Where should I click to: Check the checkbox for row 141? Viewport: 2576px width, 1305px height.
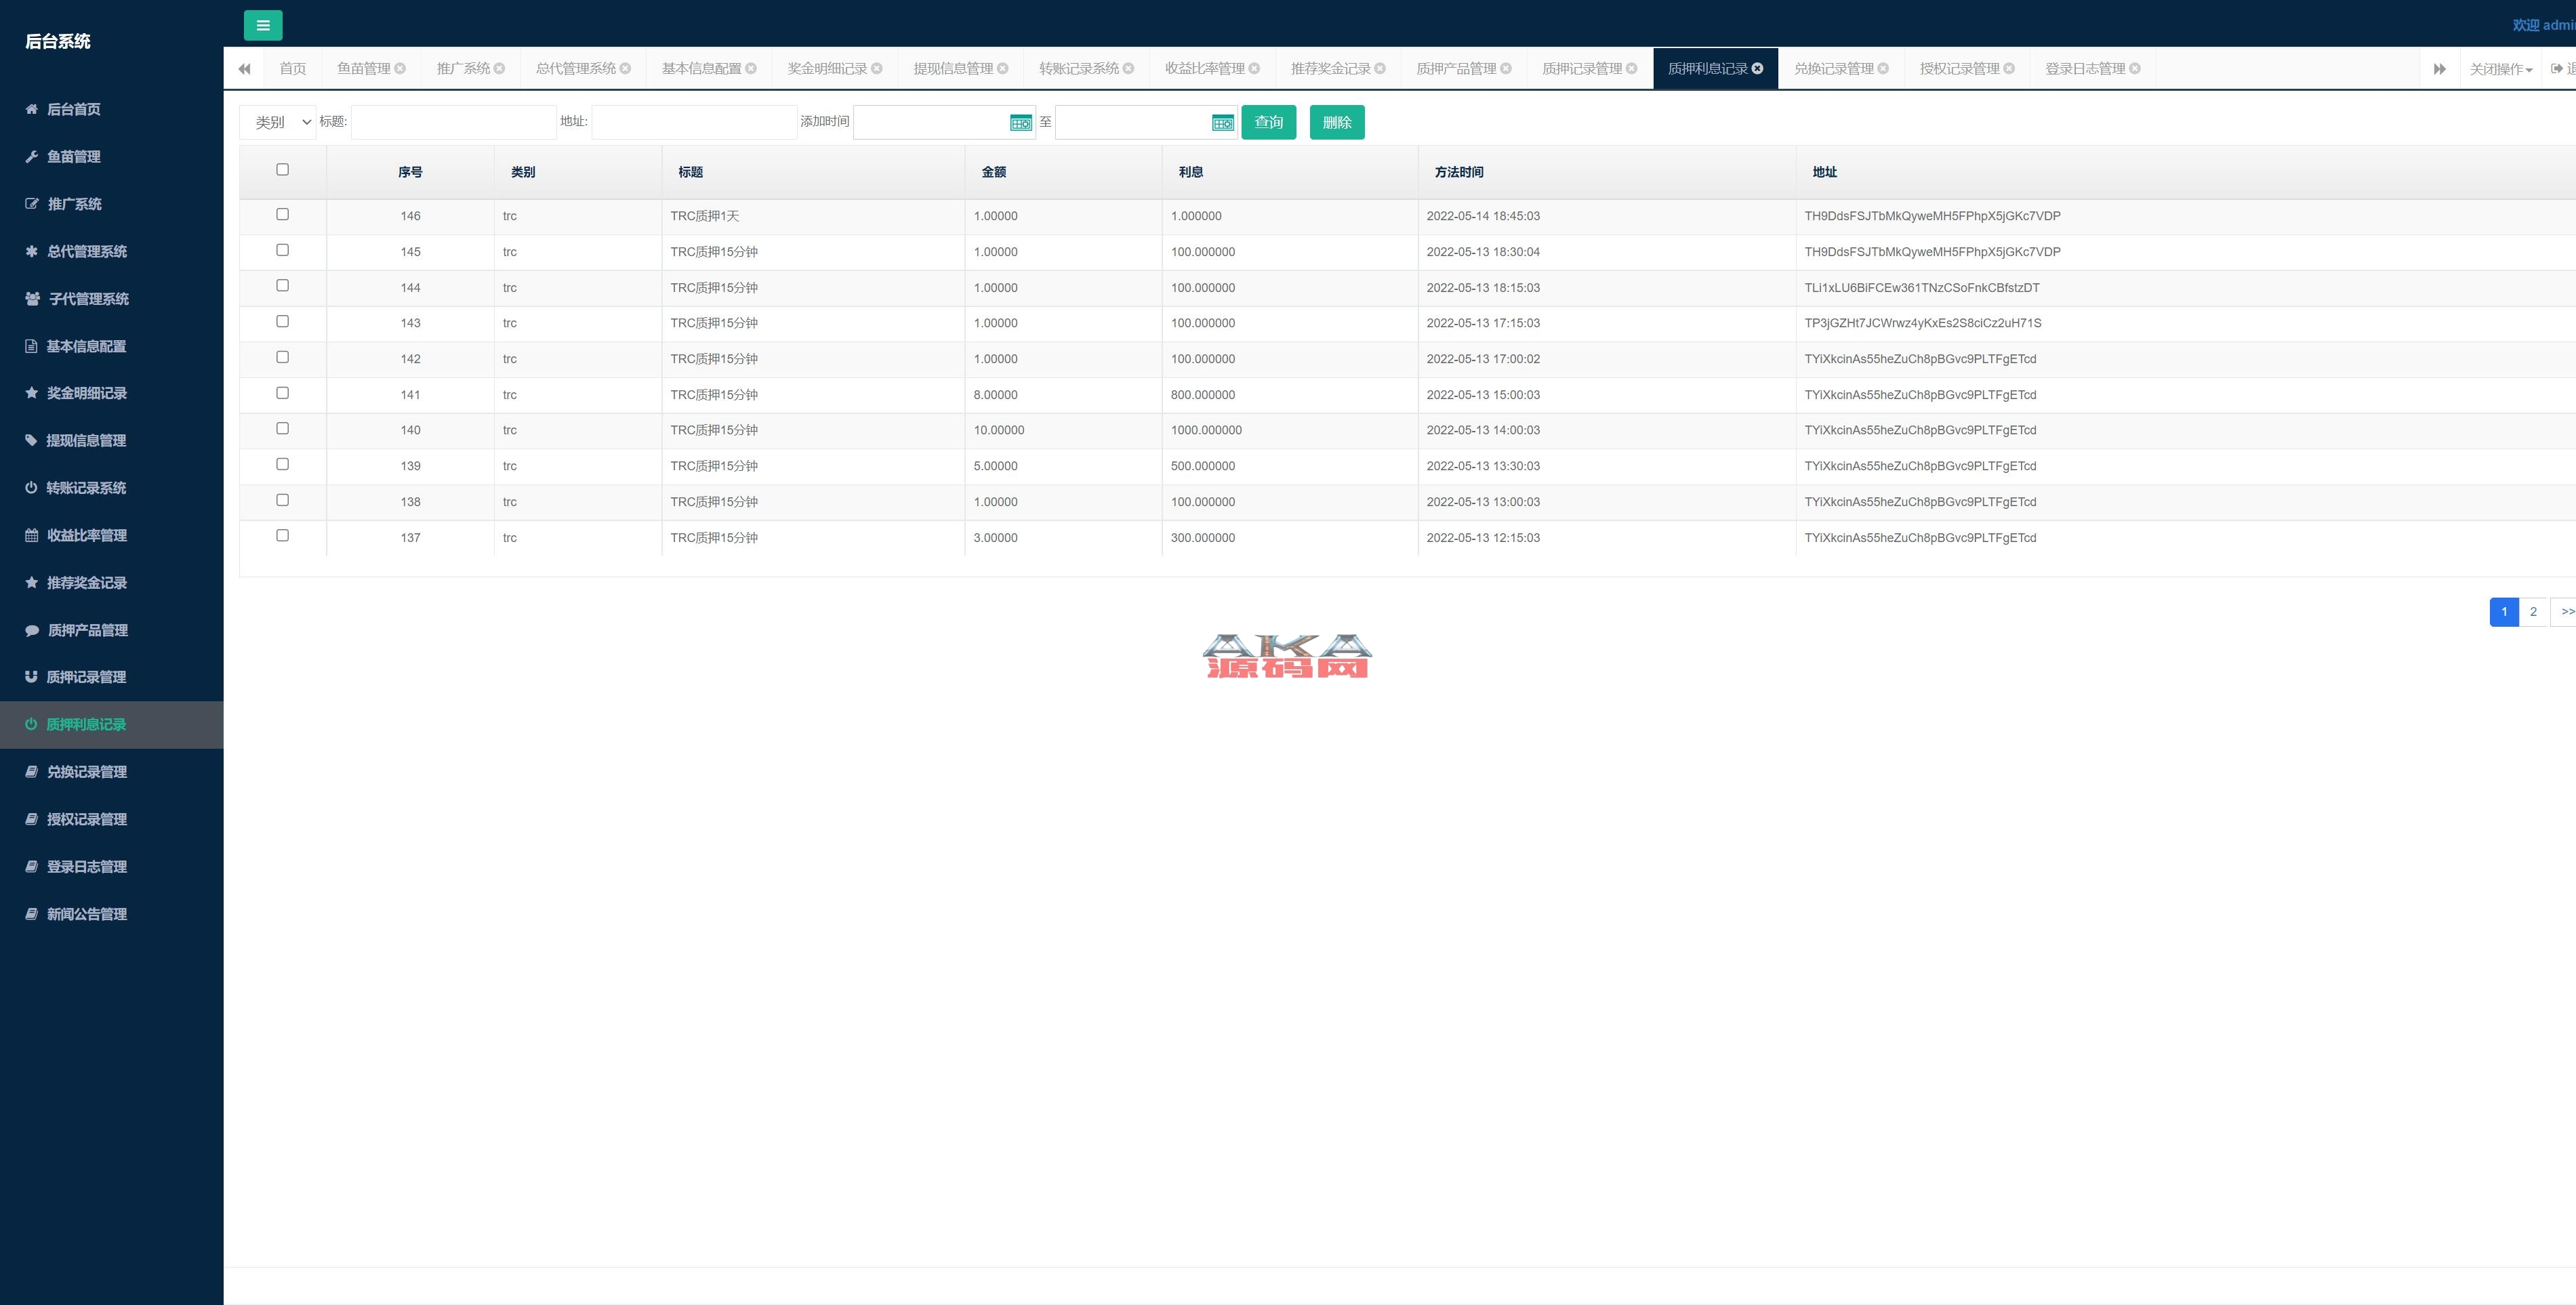pyautogui.click(x=282, y=393)
